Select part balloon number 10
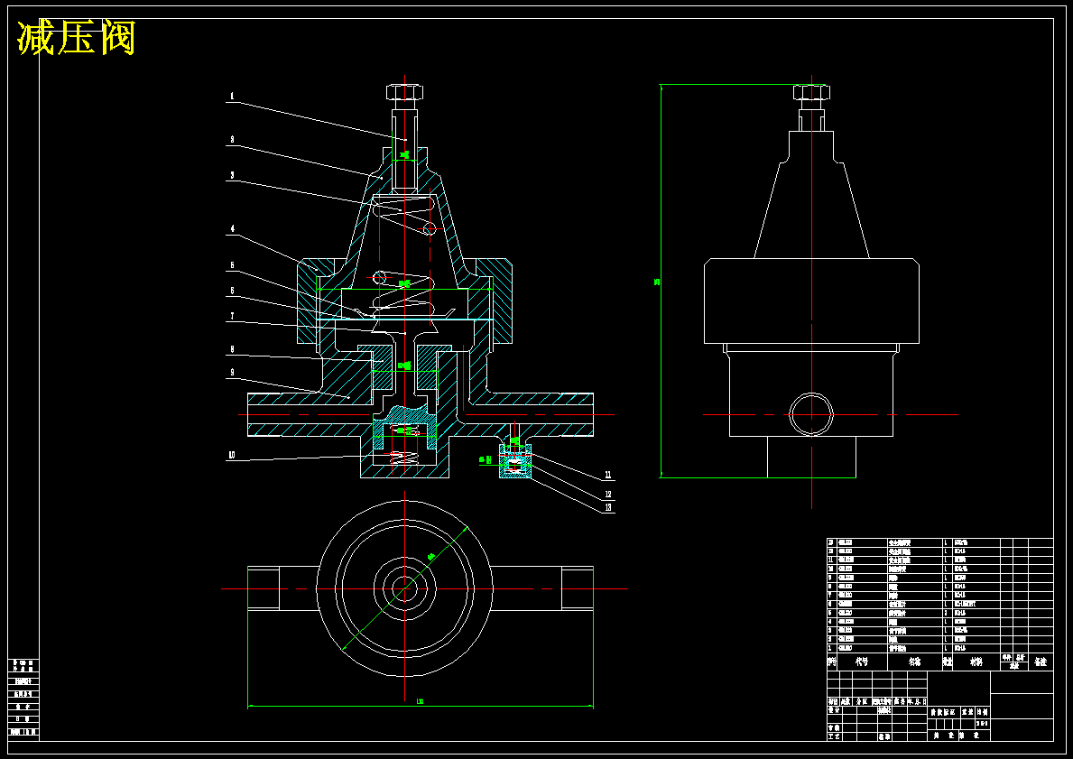The width and height of the screenshot is (1073, 759). tap(232, 455)
